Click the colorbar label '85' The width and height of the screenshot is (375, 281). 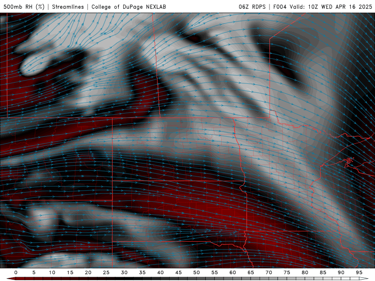[x=323, y=273]
